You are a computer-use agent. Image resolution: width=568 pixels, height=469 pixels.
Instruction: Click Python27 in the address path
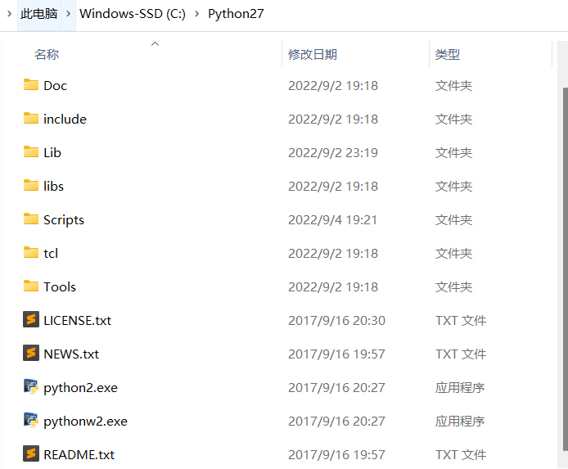(x=236, y=14)
